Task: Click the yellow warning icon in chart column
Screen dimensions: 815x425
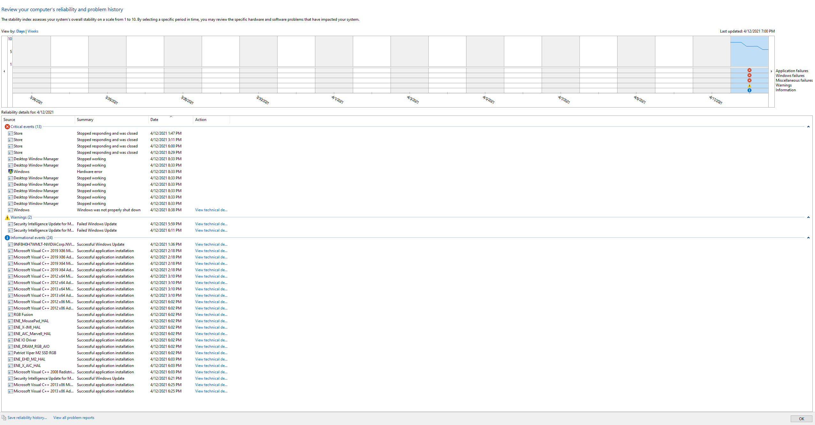Action: pyautogui.click(x=749, y=86)
